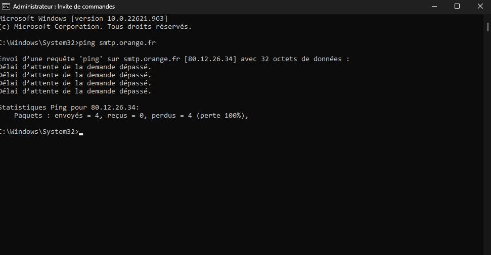Click the '(perte 100%)' text

220,116
